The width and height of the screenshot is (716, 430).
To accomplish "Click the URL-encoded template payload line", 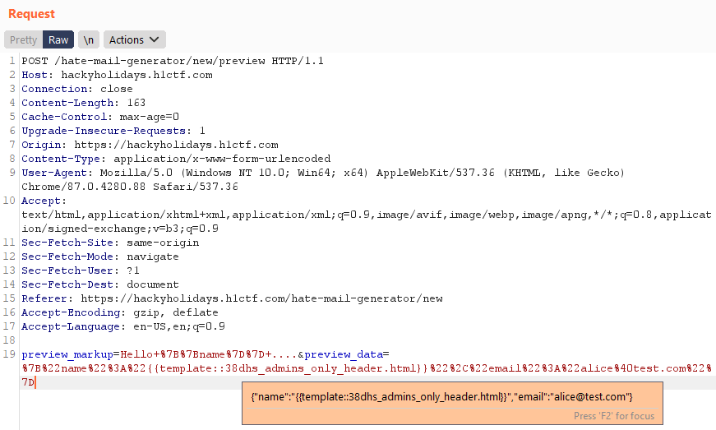I will (367, 368).
